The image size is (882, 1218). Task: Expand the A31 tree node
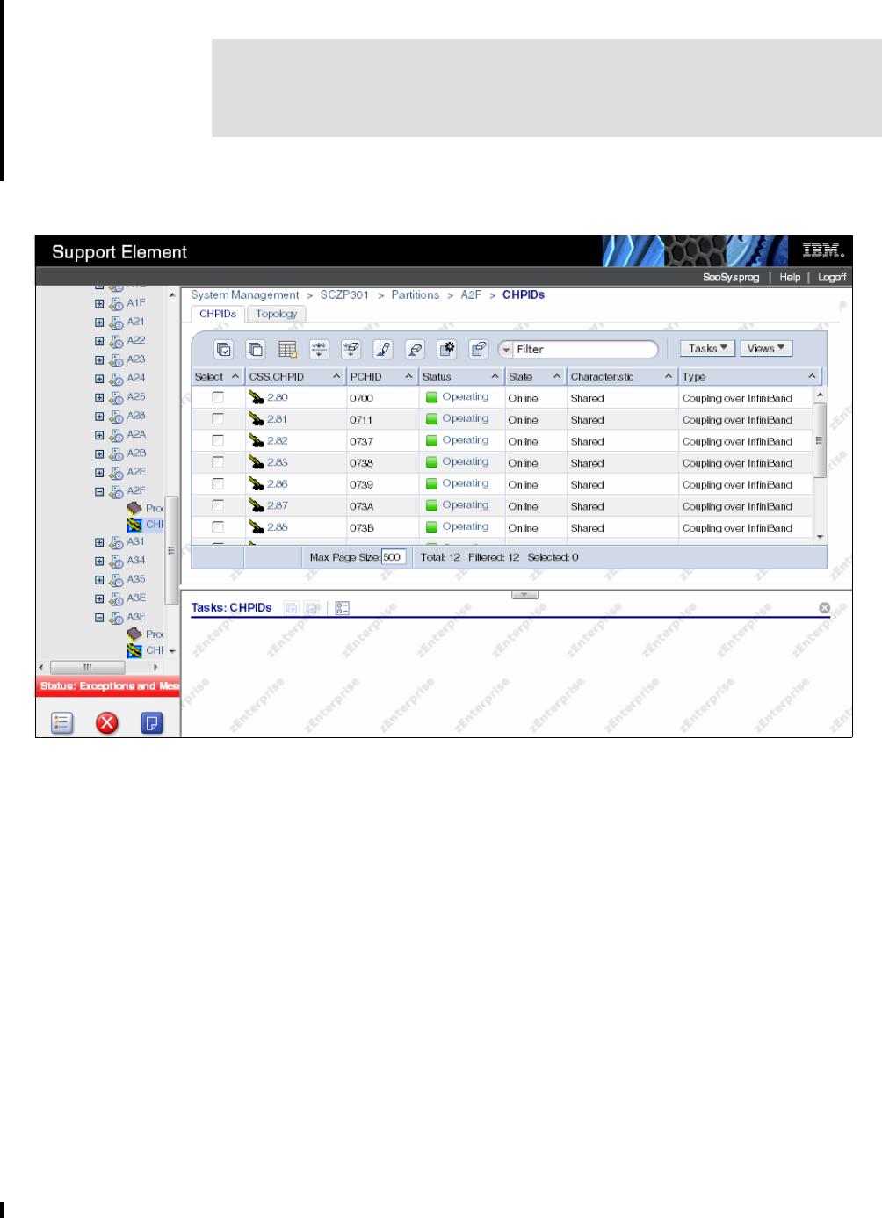[x=99, y=543]
